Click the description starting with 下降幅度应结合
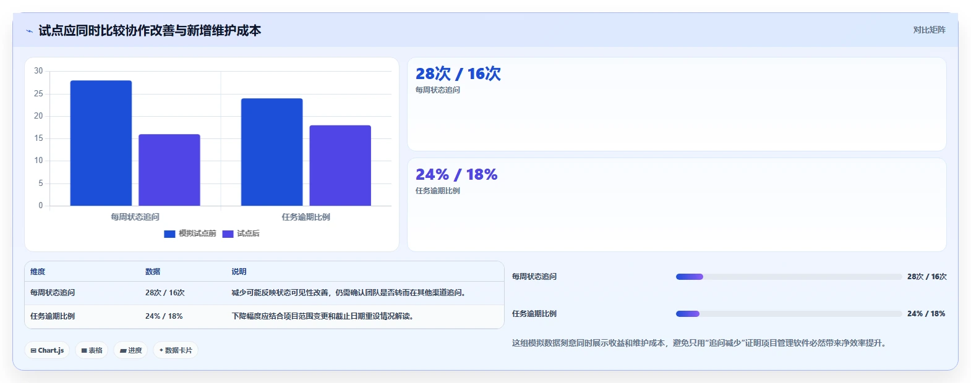971x383 pixels. point(323,316)
